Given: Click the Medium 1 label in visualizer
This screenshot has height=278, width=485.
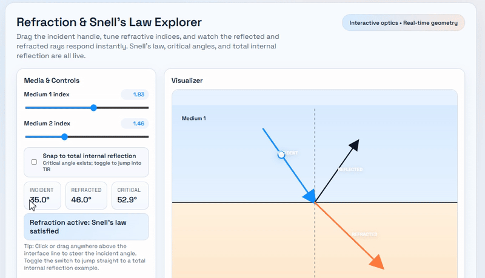Looking at the screenshot, I should (x=193, y=118).
